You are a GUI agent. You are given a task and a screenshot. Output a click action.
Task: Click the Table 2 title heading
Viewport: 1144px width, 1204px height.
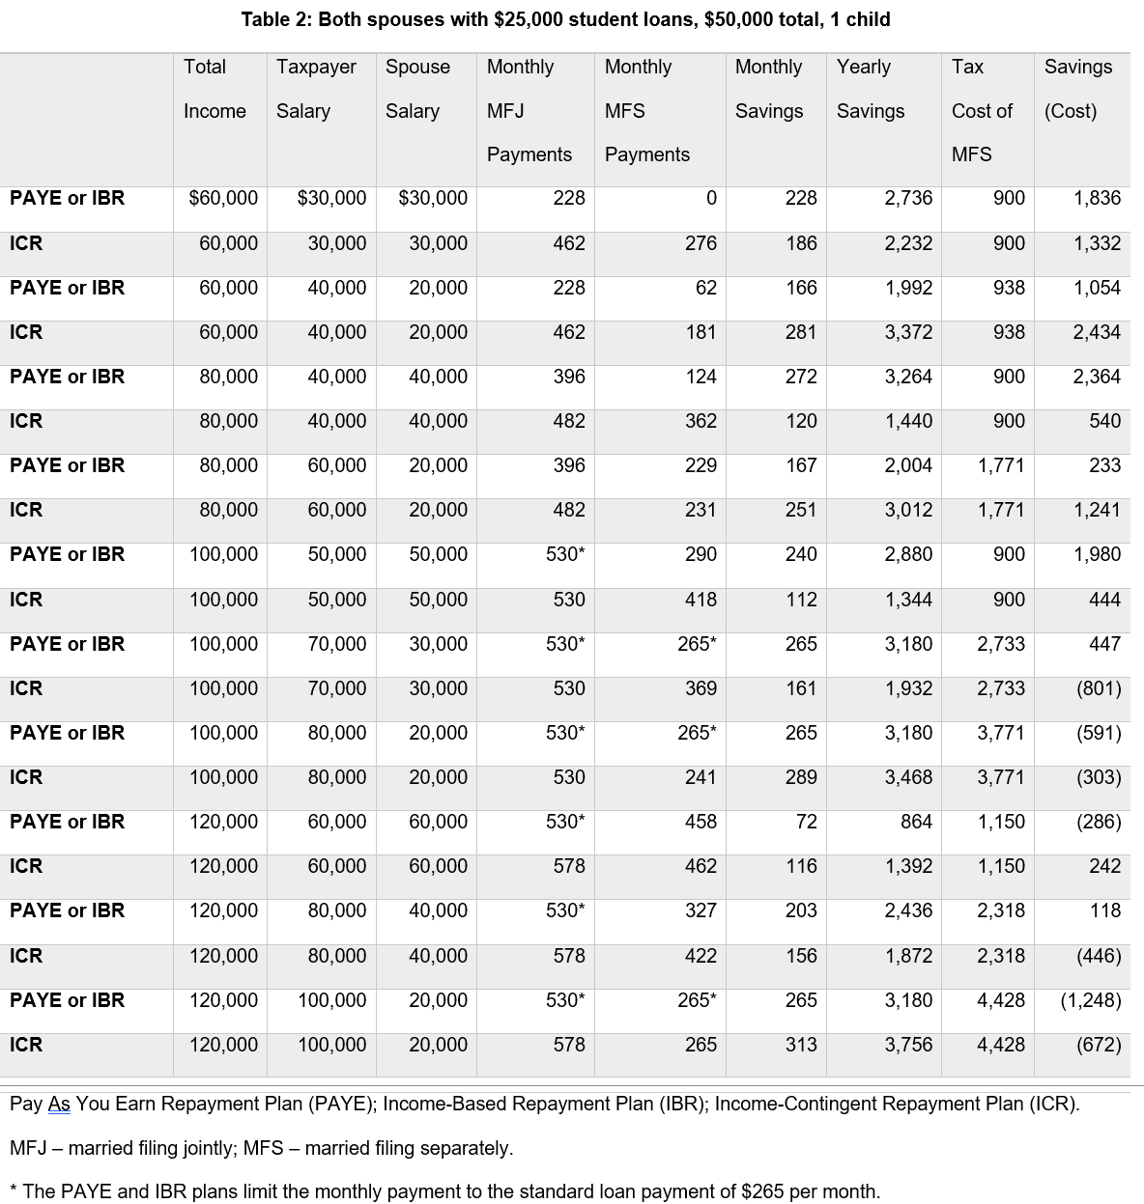coord(565,19)
